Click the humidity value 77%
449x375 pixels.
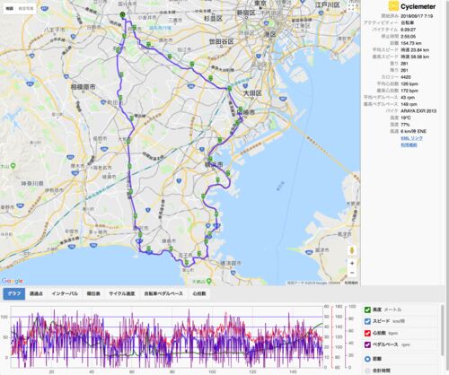405,125
